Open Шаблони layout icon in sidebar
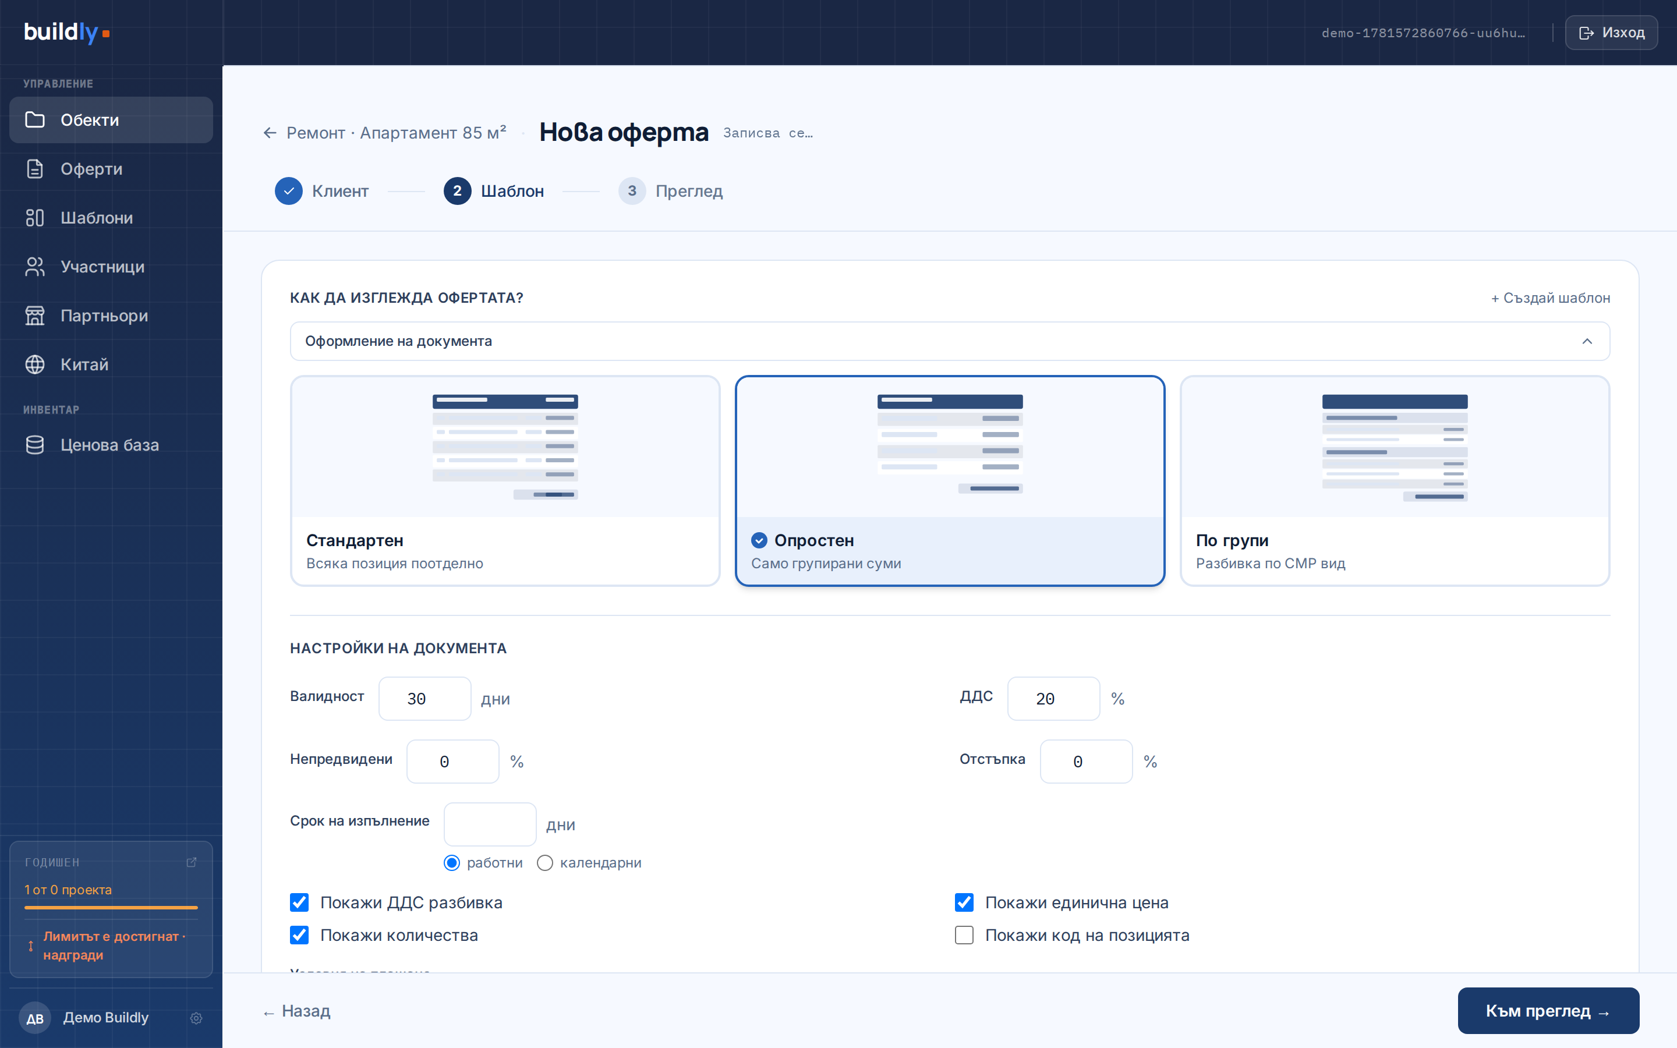The width and height of the screenshot is (1677, 1048). coord(35,218)
